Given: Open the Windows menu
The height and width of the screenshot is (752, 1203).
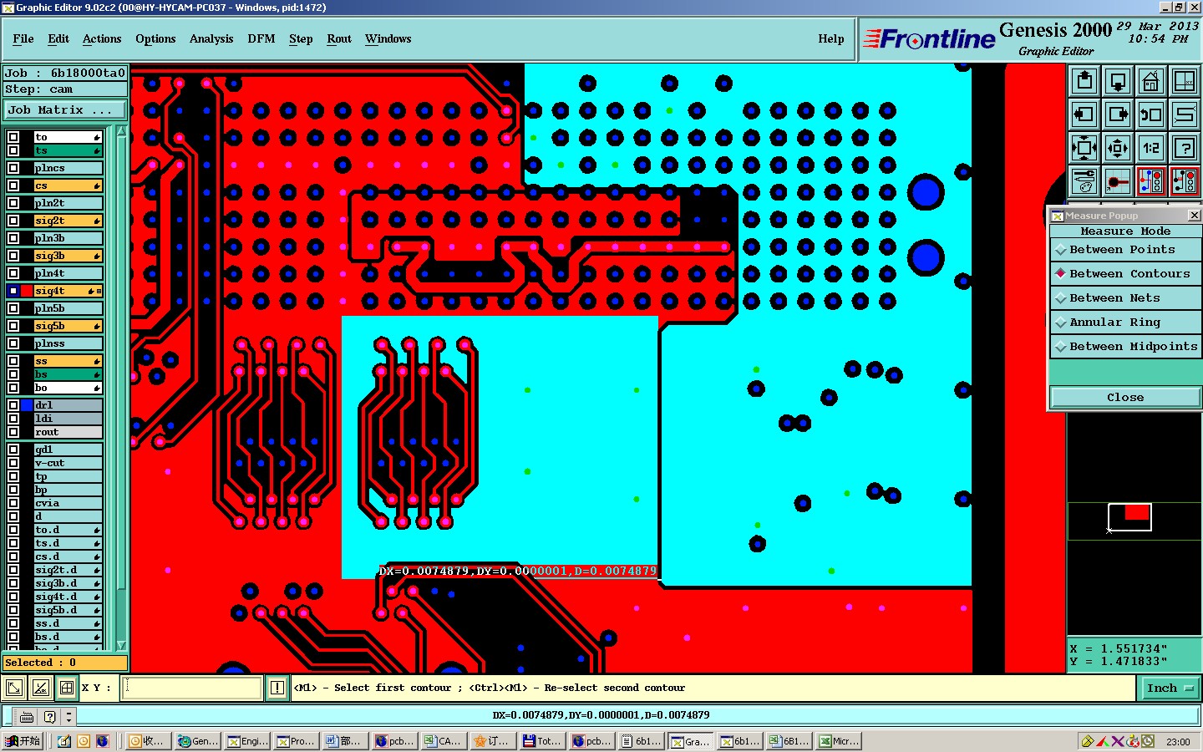Looking at the screenshot, I should pyautogui.click(x=388, y=39).
